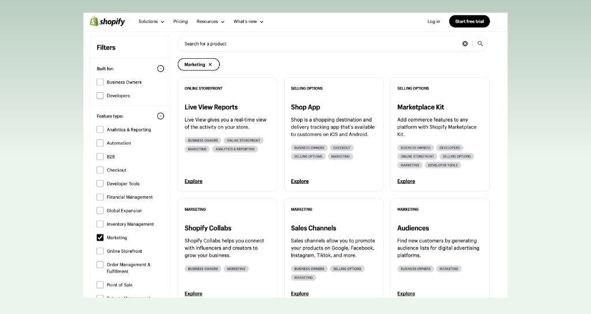Collapse the Feature type section
The image size is (591, 314).
tap(160, 116)
